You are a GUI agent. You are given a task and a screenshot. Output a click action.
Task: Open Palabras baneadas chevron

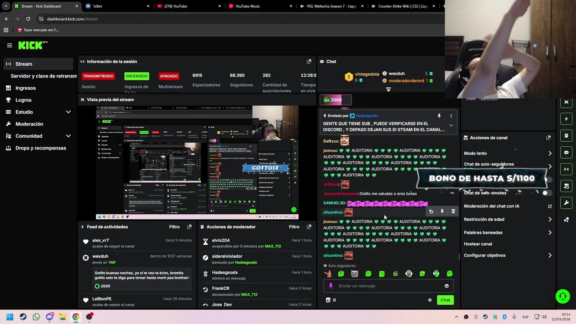coord(550,233)
